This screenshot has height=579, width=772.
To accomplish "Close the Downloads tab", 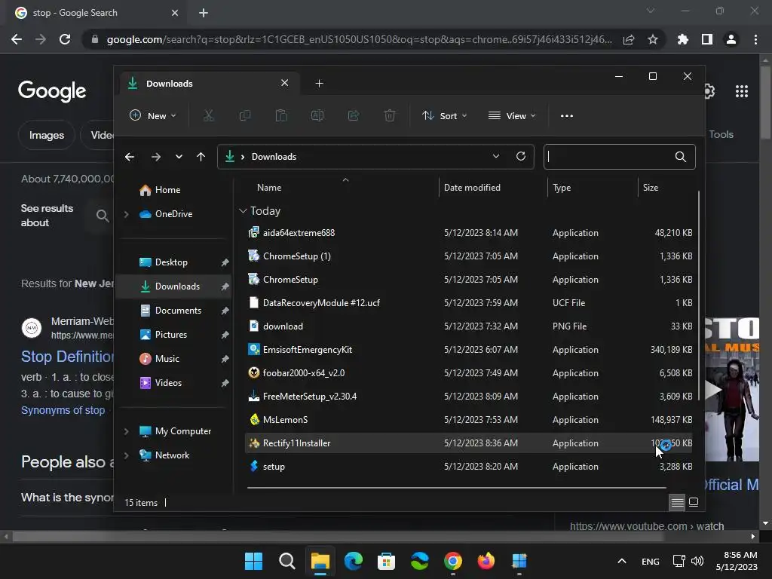I will point(284,83).
